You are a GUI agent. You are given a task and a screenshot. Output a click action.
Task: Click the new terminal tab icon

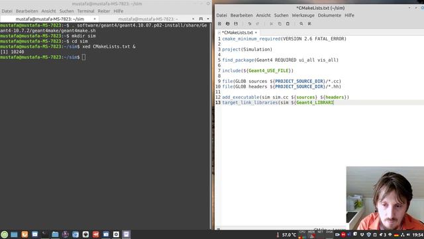coord(201,19)
